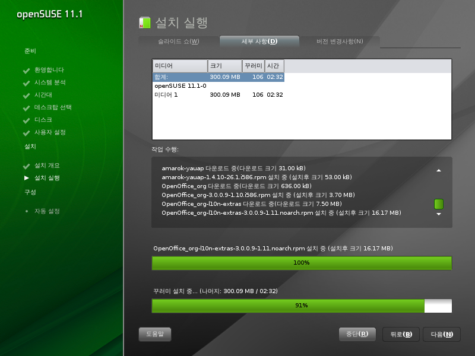Click the bullet marker beside 자동 설정
The height and width of the screenshot is (356, 475).
(x=27, y=211)
